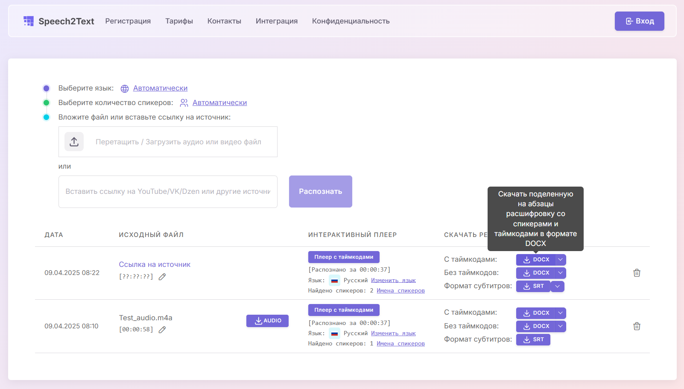This screenshot has height=389, width=684.
Task: Open the Тарифы menu item
Action: (179, 21)
